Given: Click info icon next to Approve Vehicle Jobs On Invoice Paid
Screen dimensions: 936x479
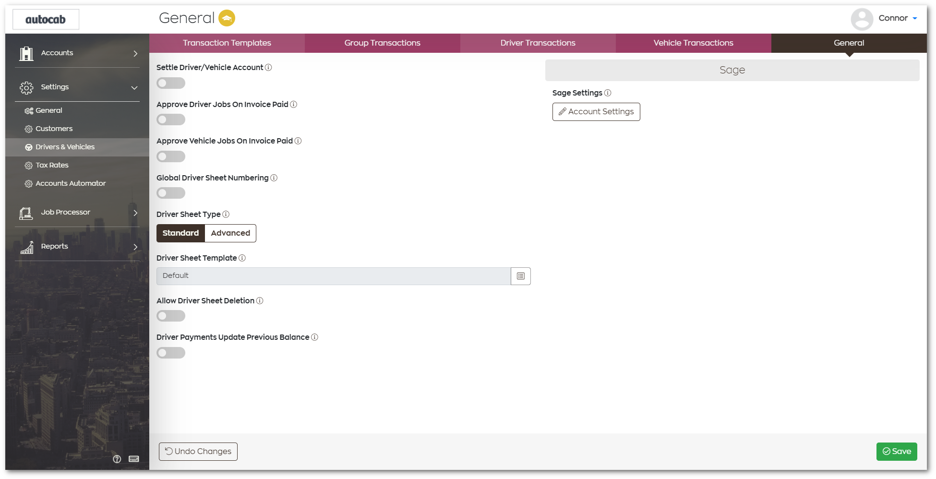Looking at the screenshot, I should [x=298, y=141].
